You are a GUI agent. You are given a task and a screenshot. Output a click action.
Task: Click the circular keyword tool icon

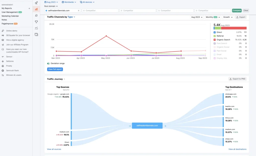[36, 15]
